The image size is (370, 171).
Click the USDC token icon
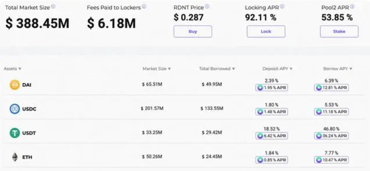[15, 109]
